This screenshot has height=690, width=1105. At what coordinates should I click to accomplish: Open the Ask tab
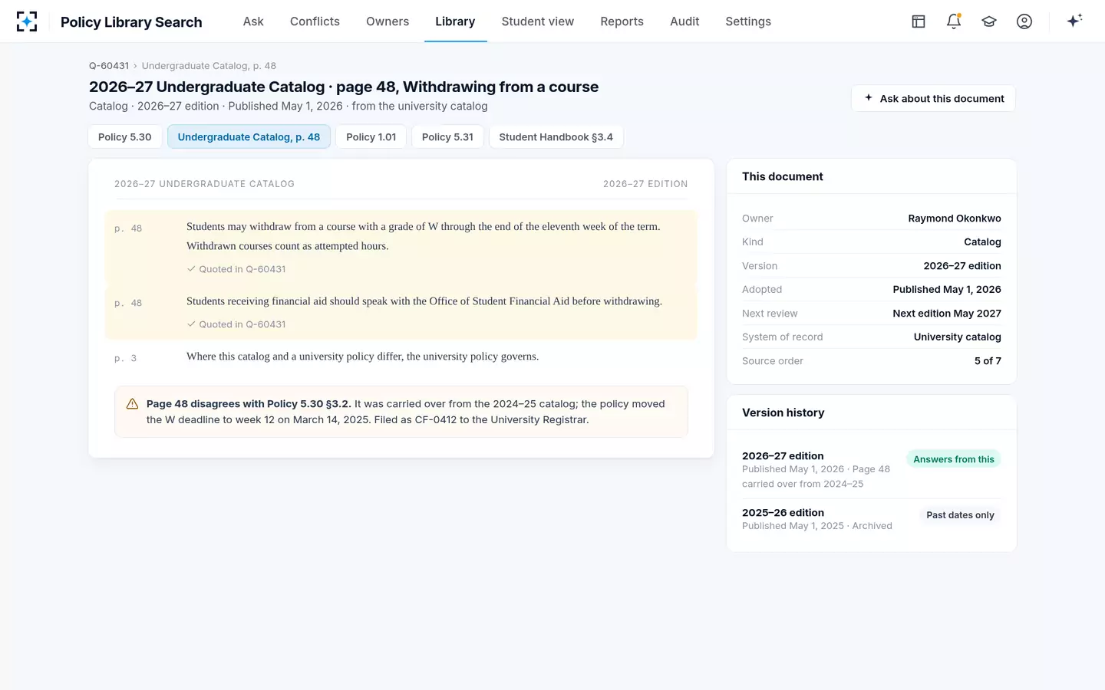(253, 21)
